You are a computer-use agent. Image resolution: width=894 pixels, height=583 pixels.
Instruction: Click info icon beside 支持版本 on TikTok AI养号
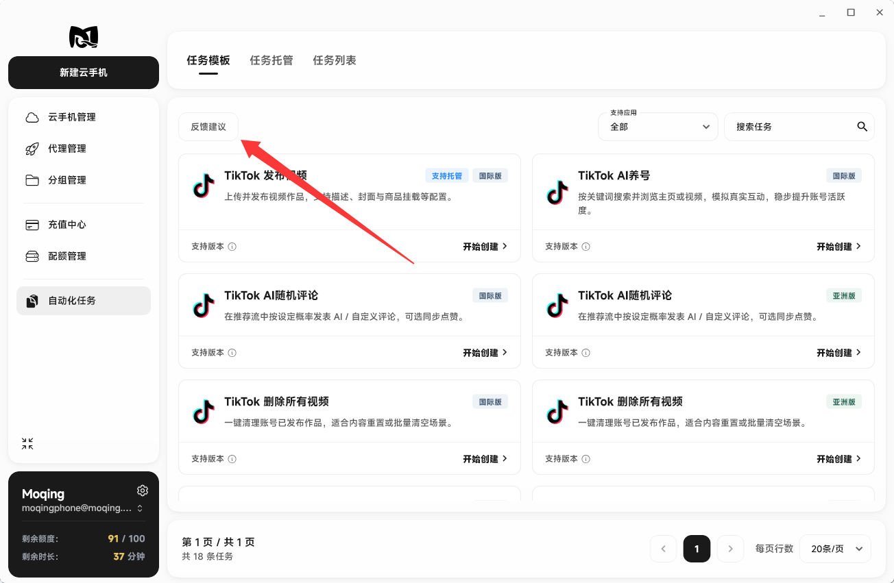point(585,247)
